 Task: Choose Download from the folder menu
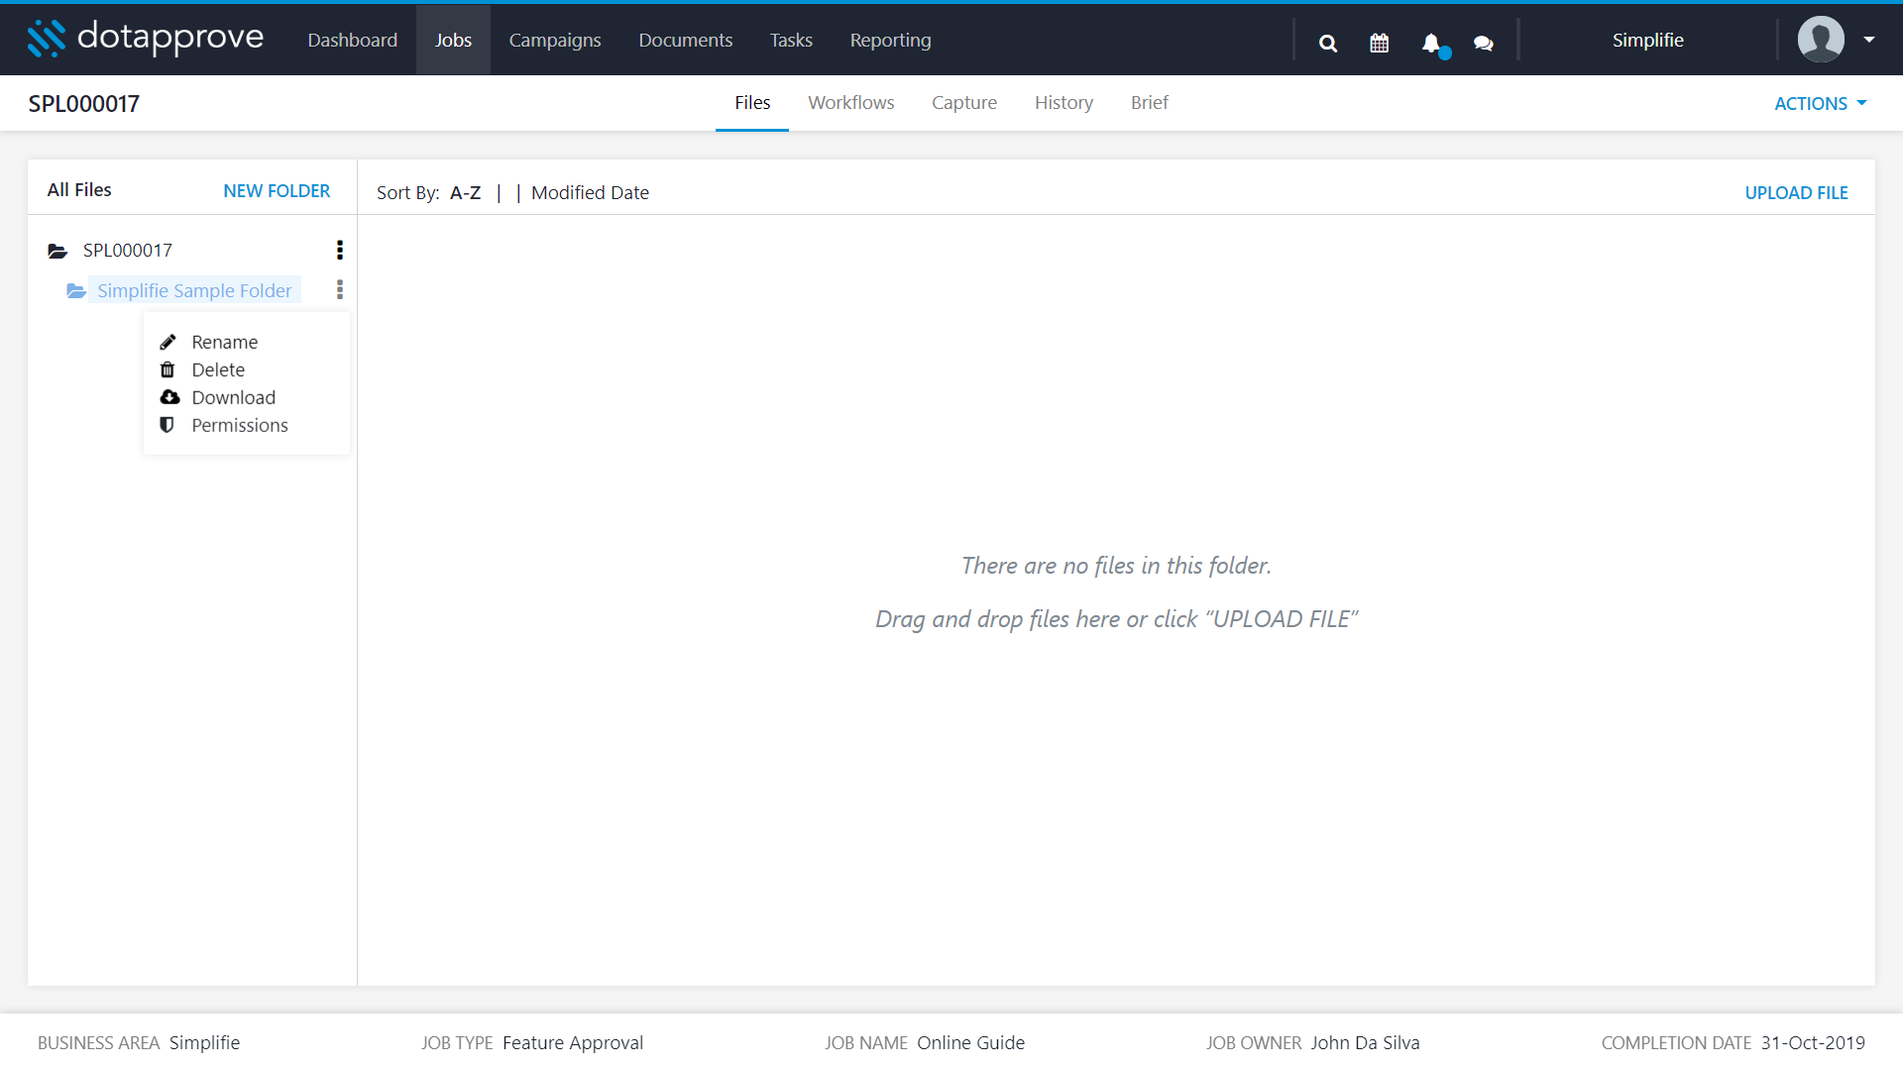point(234,397)
